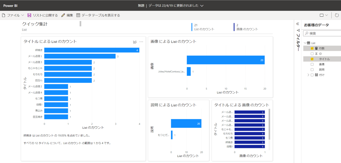341x163 pixels.
Task: Click 画像 による List のカウント chart title
Action: 173,41
